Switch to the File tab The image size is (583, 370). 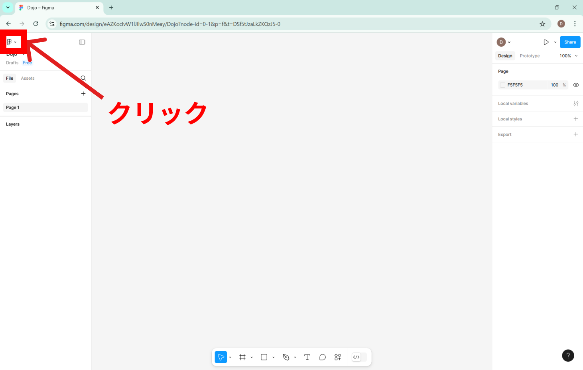(10, 78)
